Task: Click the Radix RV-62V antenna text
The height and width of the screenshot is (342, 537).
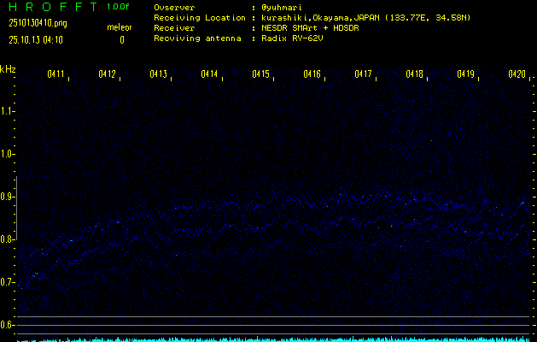Action: pyautogui.click(x=291, y=39)
